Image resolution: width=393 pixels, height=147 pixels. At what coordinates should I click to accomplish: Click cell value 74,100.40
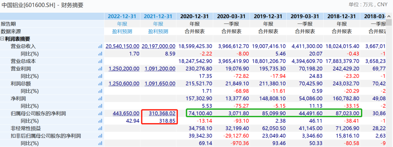click(201, 114)
